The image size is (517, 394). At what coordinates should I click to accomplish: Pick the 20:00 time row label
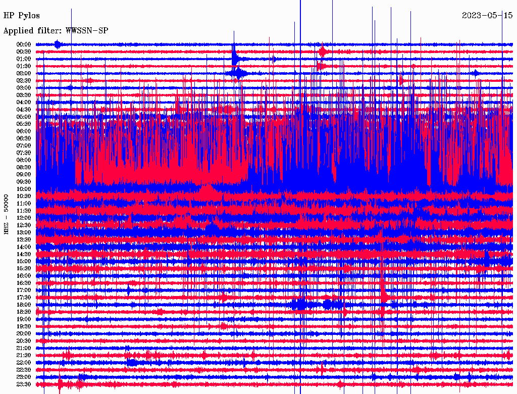point(24,333)
